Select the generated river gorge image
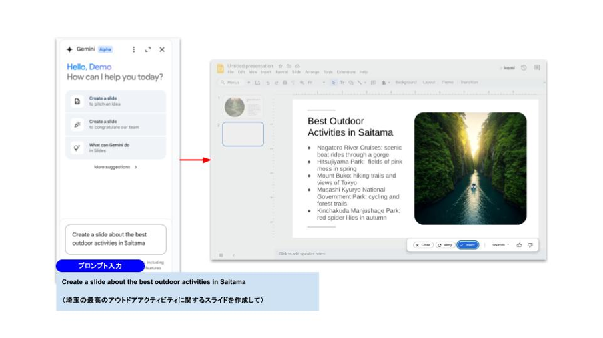 470,168
